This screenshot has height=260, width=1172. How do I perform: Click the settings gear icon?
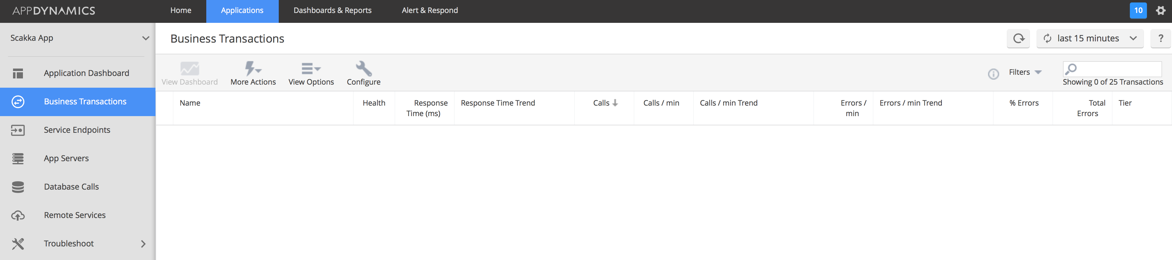[x=1161, y=10]
